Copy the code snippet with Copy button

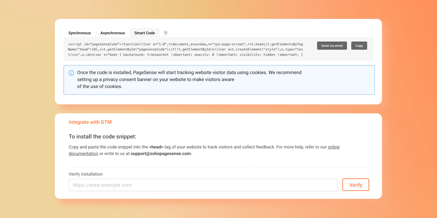(x=359, y=46)
